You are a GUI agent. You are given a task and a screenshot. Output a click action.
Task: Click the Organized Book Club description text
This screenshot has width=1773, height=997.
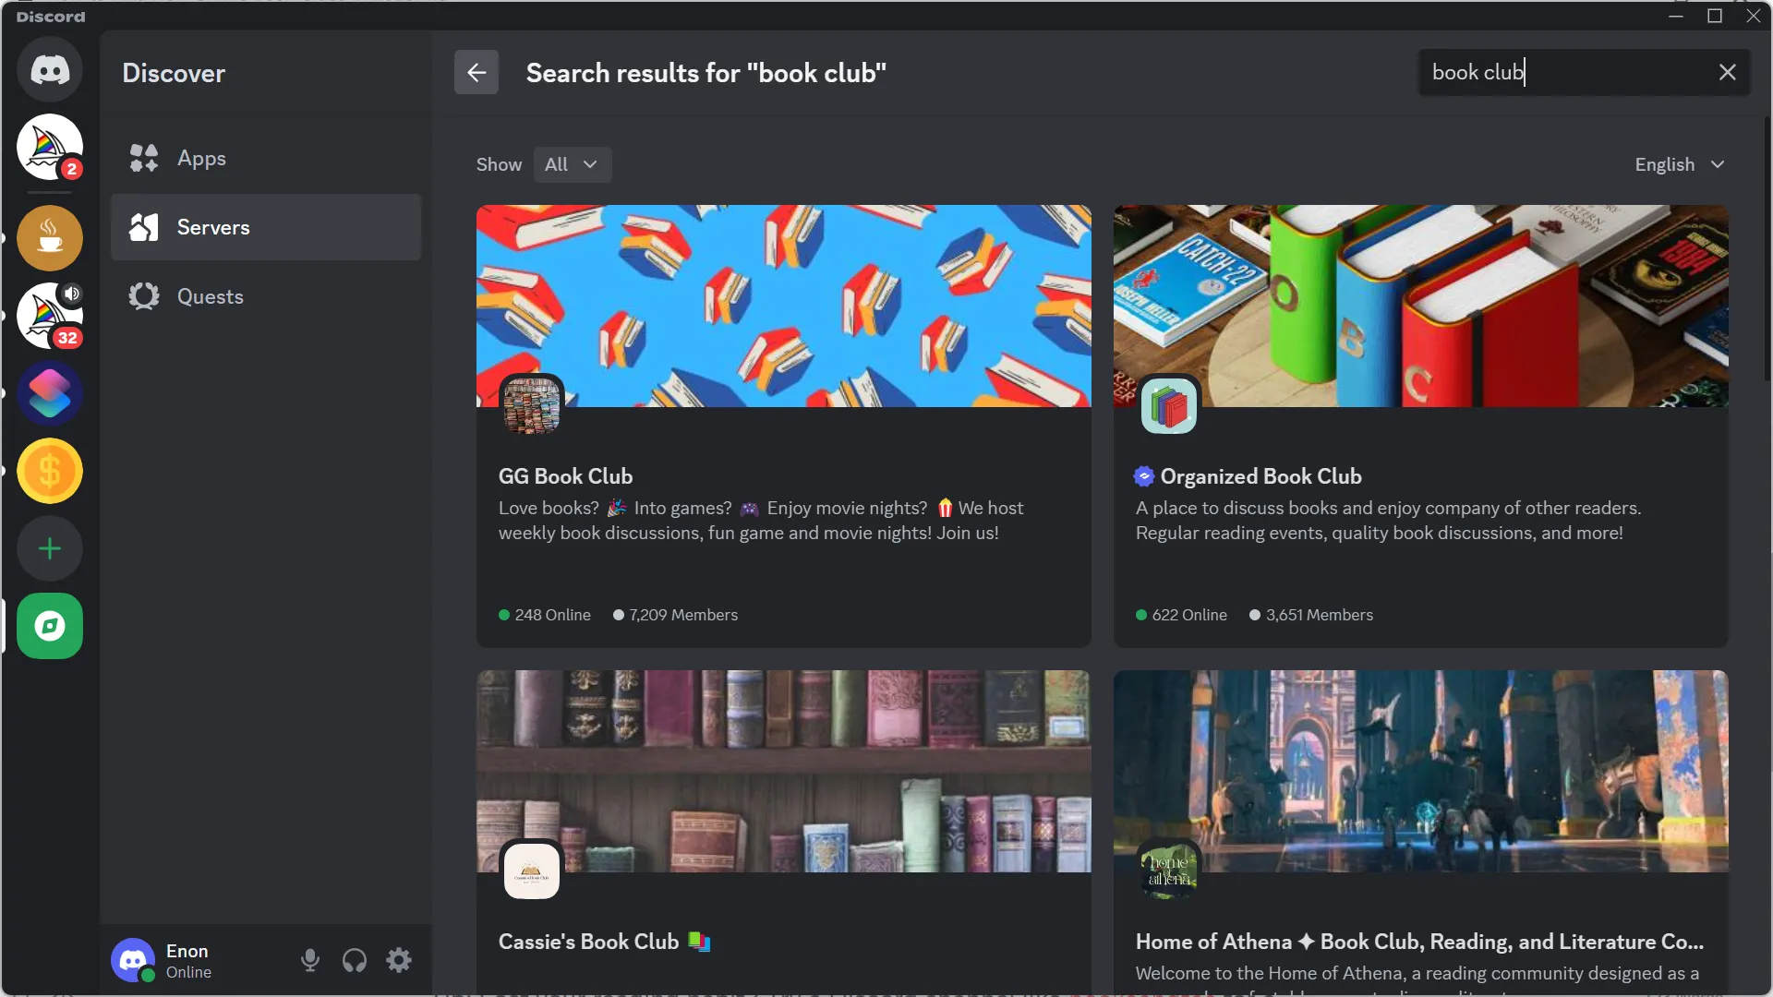click(1388, 521)
